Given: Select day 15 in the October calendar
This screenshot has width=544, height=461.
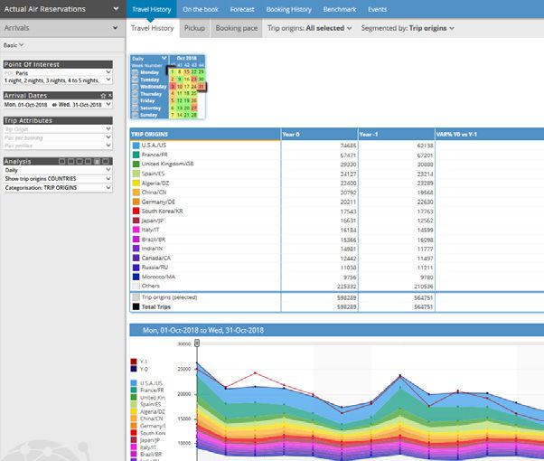Looking at the screenshot, I should 187,71.
